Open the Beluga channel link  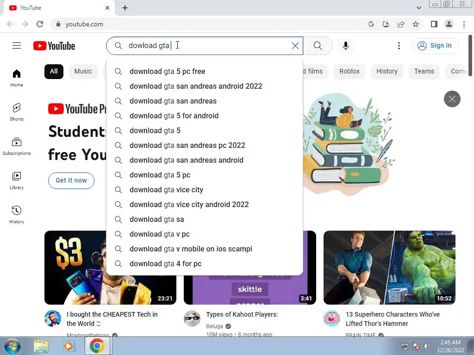pos(214,326)
